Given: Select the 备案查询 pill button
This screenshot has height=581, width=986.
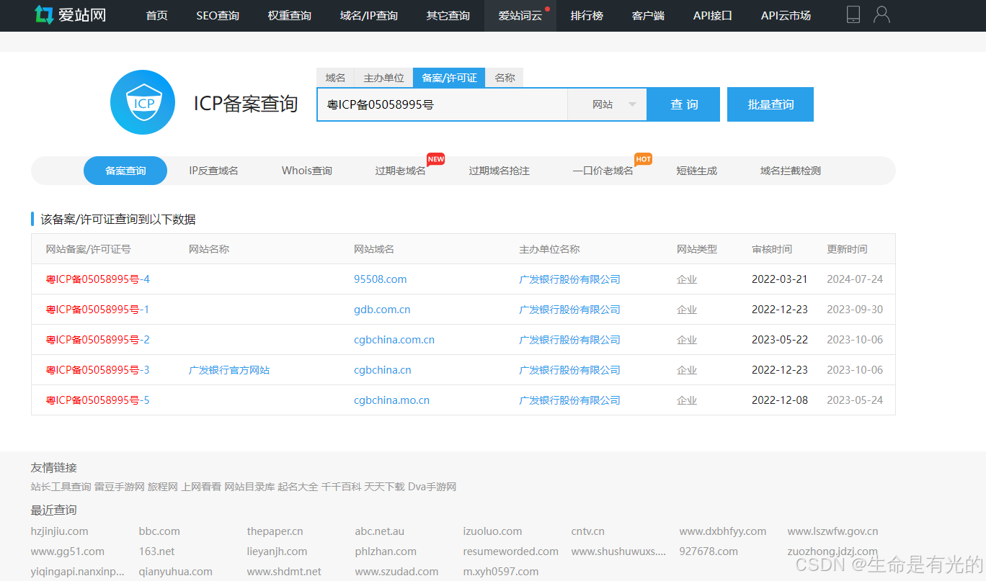Looking at the screenshot, I should 125,171.
